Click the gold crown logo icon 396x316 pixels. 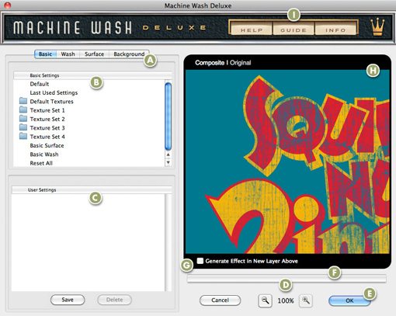point(377,27)
